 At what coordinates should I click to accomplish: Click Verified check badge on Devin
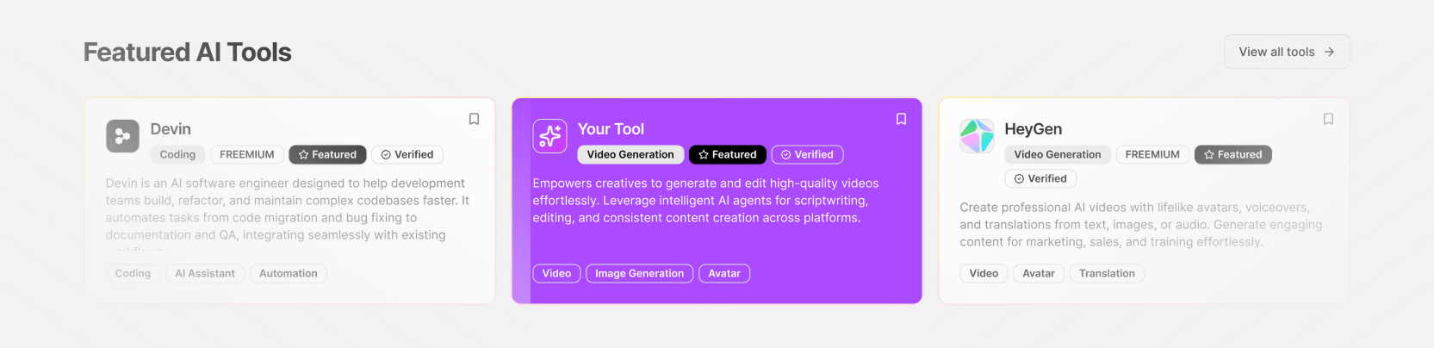[x=407, y=155]
